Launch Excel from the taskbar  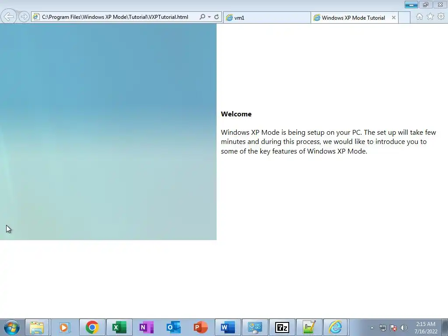[x=119, y=327]
